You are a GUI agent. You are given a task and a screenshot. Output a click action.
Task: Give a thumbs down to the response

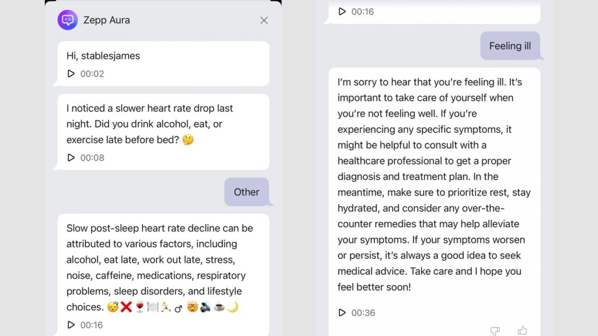495,331
